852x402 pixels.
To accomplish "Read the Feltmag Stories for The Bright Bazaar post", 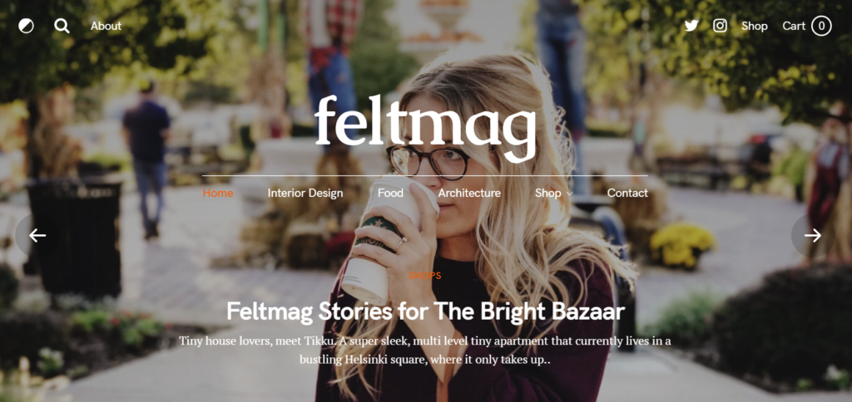I will 425,312.
